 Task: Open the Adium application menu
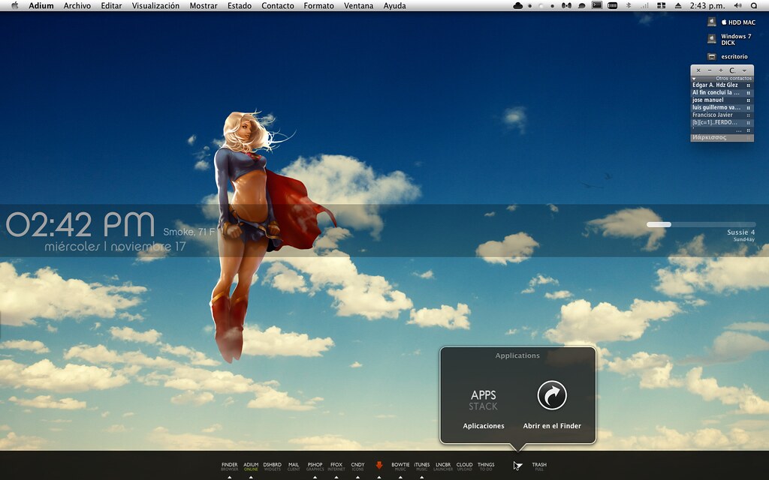[41, 6]
